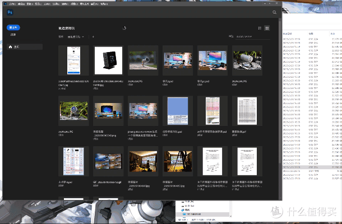Toggle sort direction arrow next to sort dropdown
342x224 pixels.
(x=93, y=37)
